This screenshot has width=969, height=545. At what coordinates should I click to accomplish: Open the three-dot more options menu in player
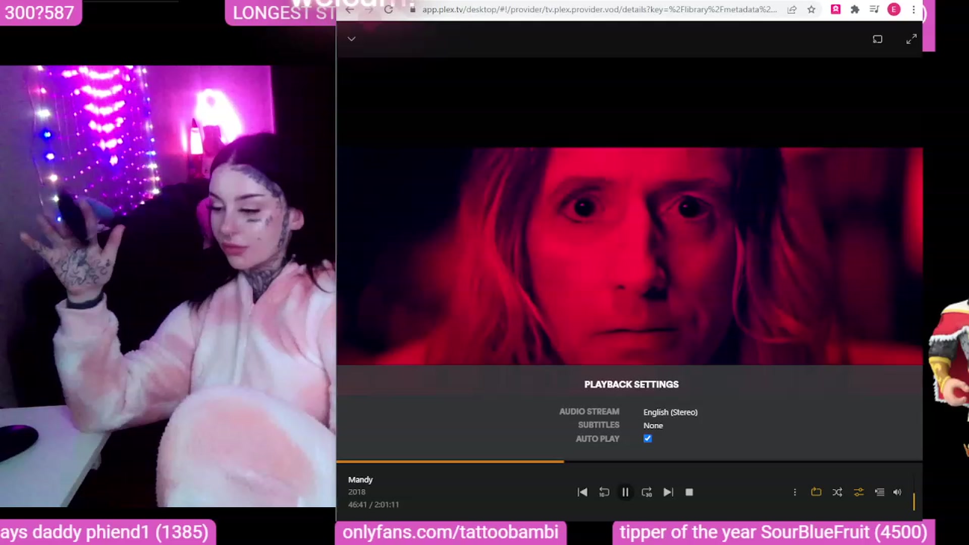point(795,492)
